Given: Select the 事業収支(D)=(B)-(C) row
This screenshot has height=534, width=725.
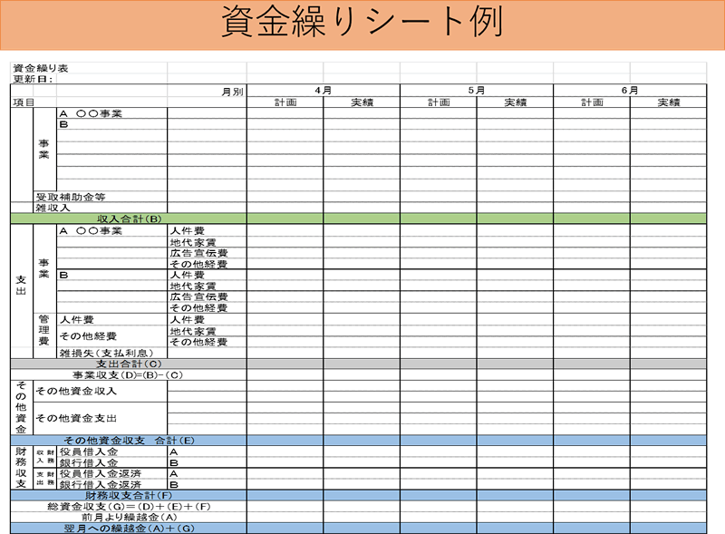Looking at the screenshot, I should point(128,374).
